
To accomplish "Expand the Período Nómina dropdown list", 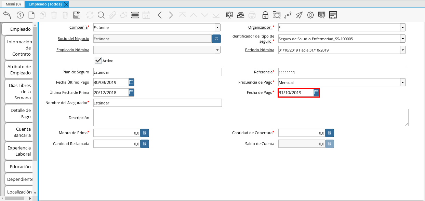I will 403,50.
